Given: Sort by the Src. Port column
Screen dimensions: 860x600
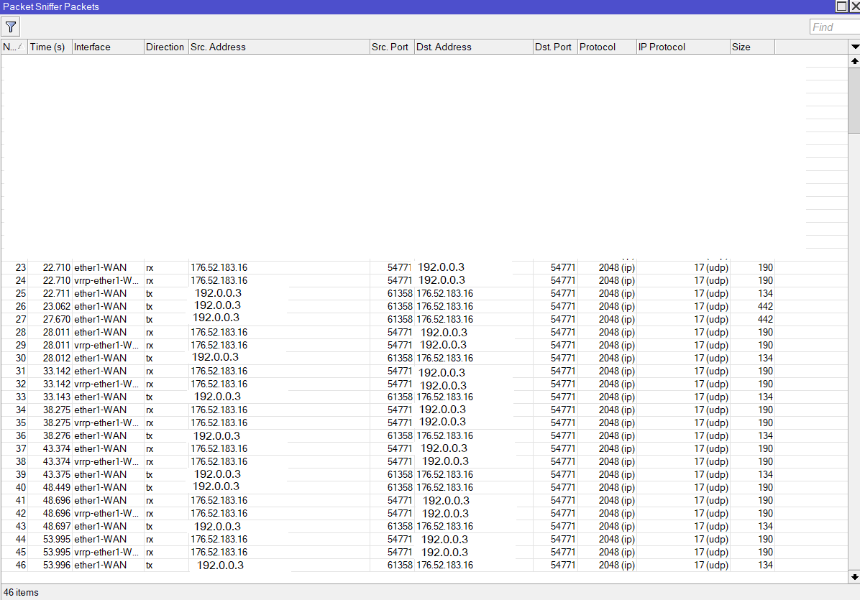Looking at the screenshot, I should (x=390, y=47).
